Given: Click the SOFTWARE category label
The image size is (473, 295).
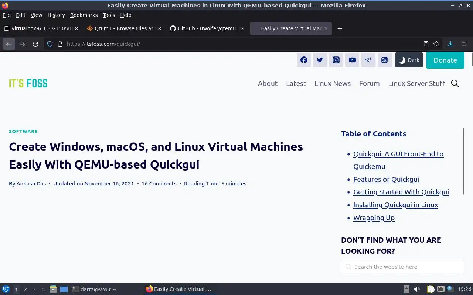Looking at the screenshot, I should [23, 131].
